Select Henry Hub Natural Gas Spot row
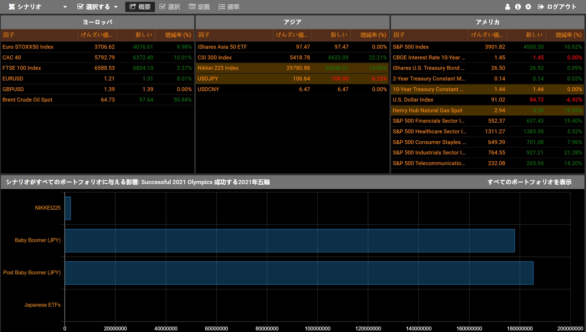The height and width of the screenshot is (332, 586). click(x=487, y=110)
